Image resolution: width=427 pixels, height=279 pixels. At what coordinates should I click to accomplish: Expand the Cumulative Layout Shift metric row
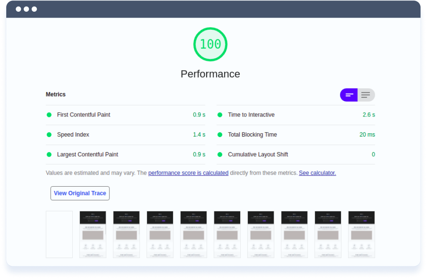pyautogui.click(x=296, y=155)
